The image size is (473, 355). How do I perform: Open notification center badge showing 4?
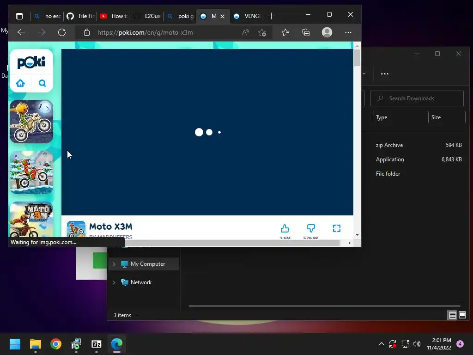[x=460, y=344]
